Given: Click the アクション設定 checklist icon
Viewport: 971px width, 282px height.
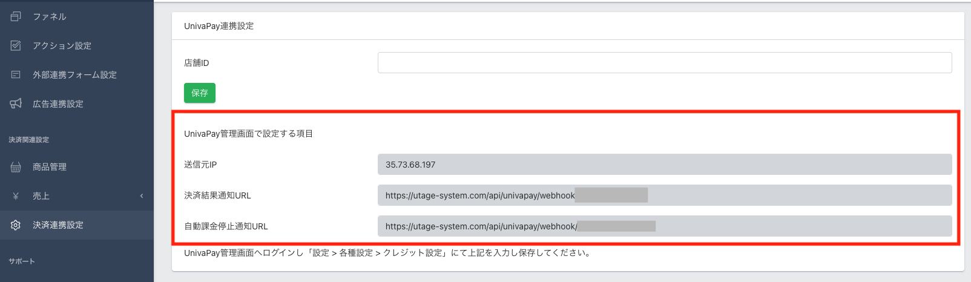Looking at the screenshot, I should coord(16,45).
